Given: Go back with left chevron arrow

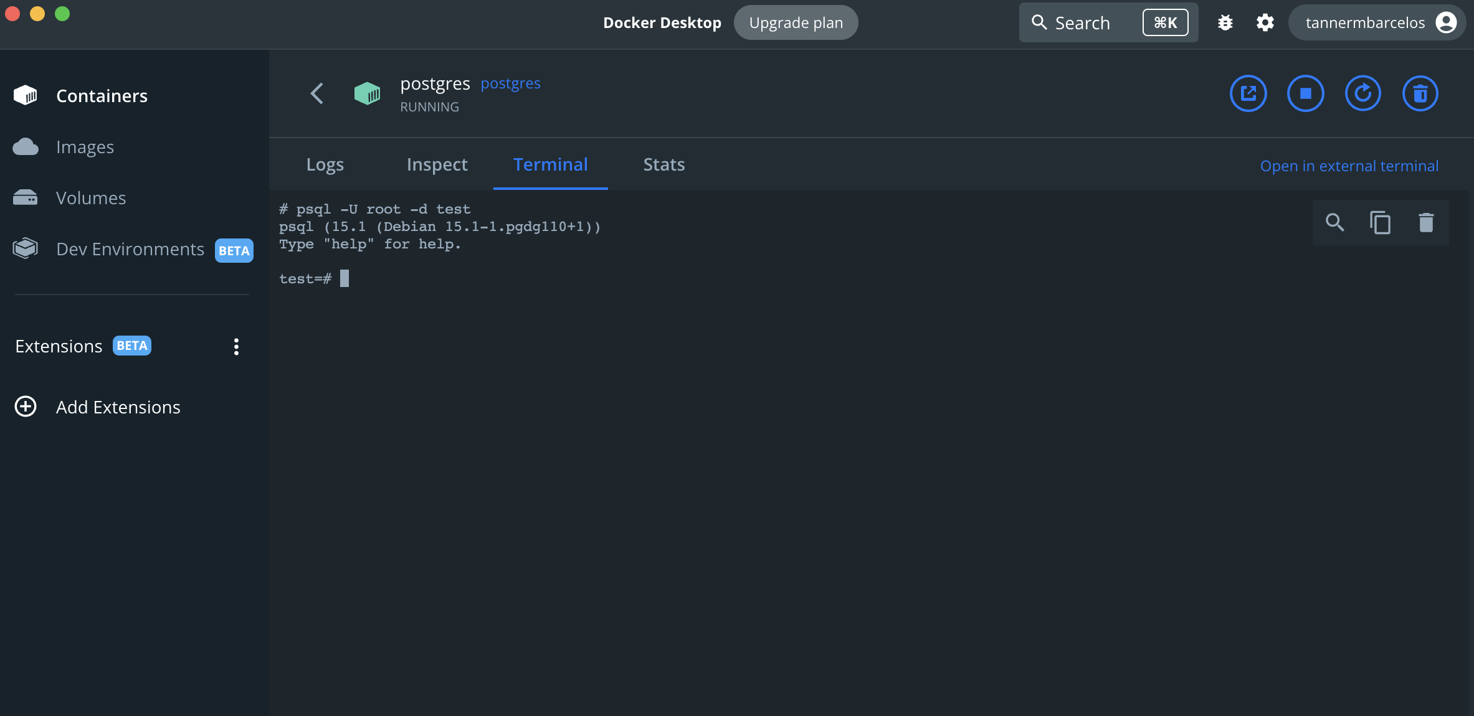Looking at the screenshot, I should [317, 93].
